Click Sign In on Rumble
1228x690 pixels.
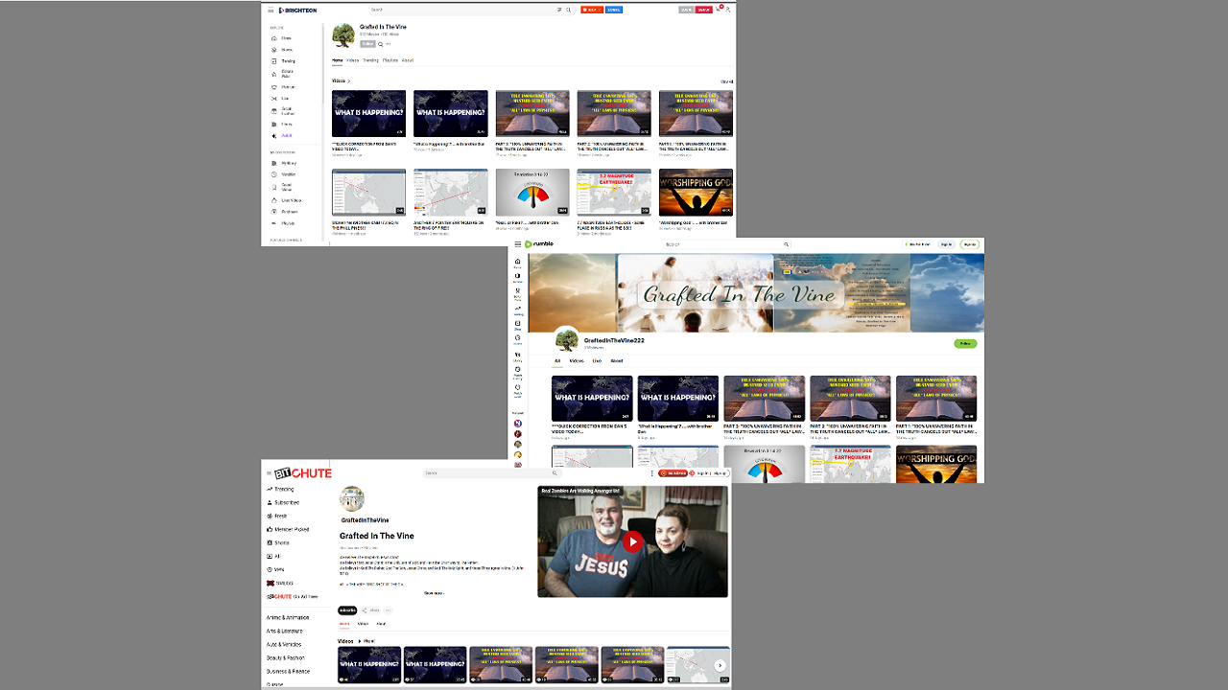(x=946, y=244)
